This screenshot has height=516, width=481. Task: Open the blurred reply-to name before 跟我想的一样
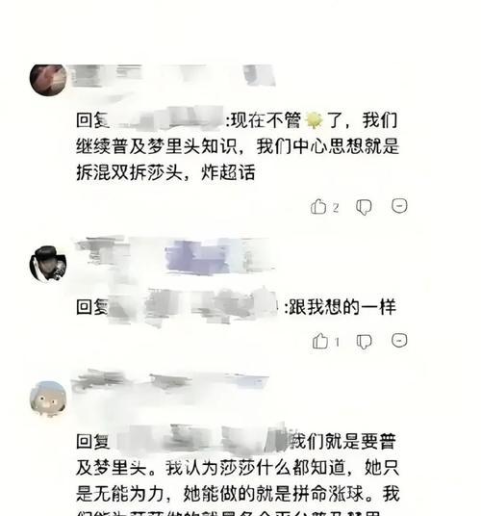(194, 306)
